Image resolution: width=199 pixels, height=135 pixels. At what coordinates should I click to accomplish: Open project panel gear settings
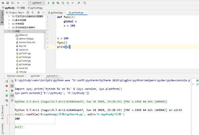[x=38, y=13]
